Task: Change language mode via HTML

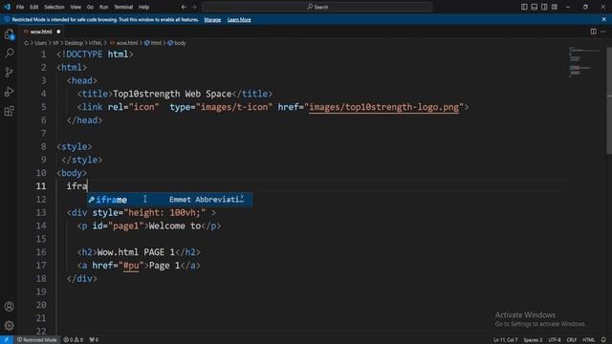Action: (x=589, y=340)
